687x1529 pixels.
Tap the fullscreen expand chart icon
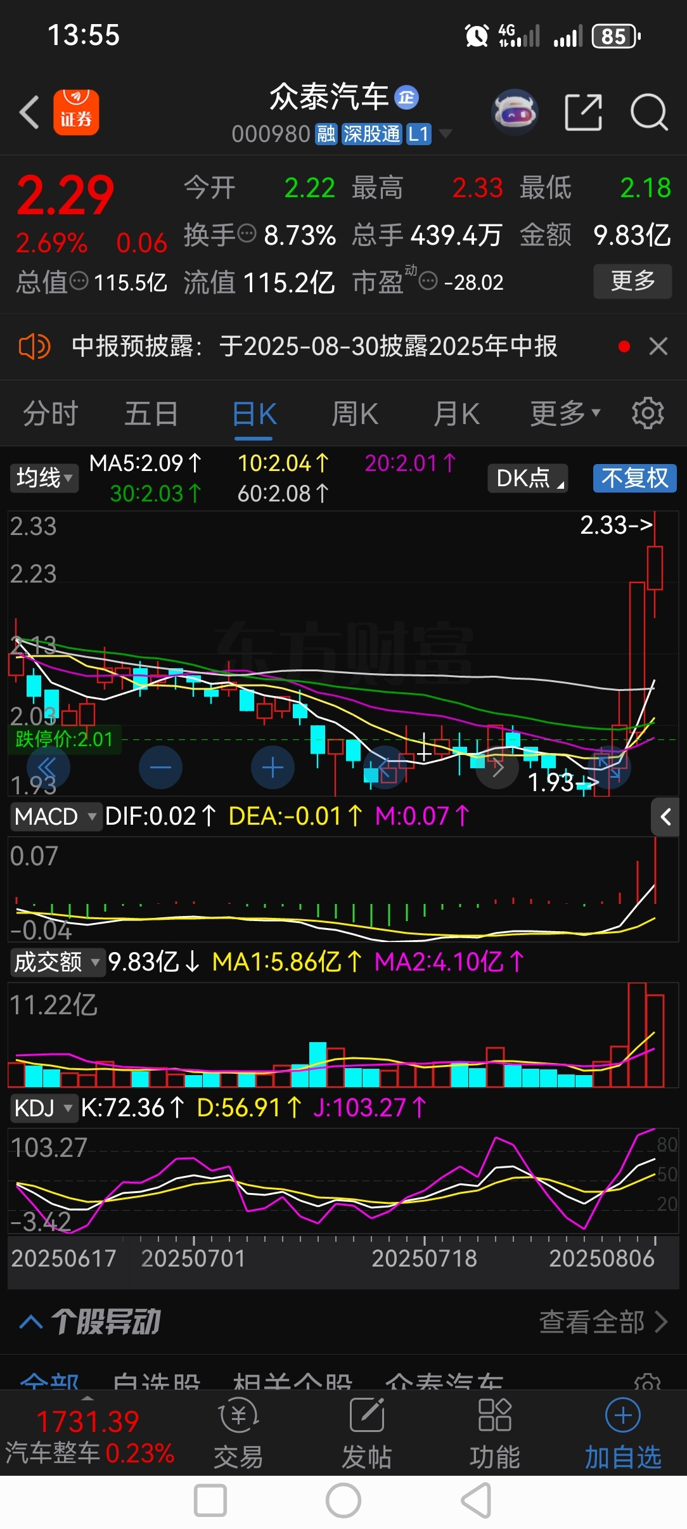tap(609, 768)
